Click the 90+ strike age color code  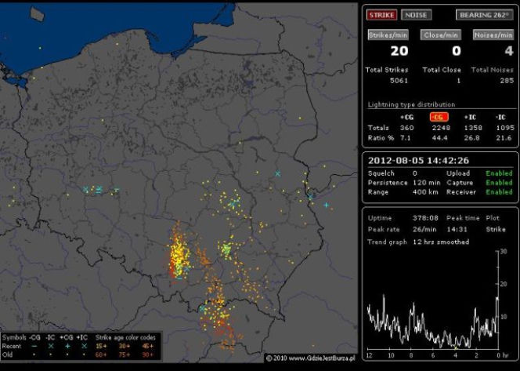click(148, 355)
